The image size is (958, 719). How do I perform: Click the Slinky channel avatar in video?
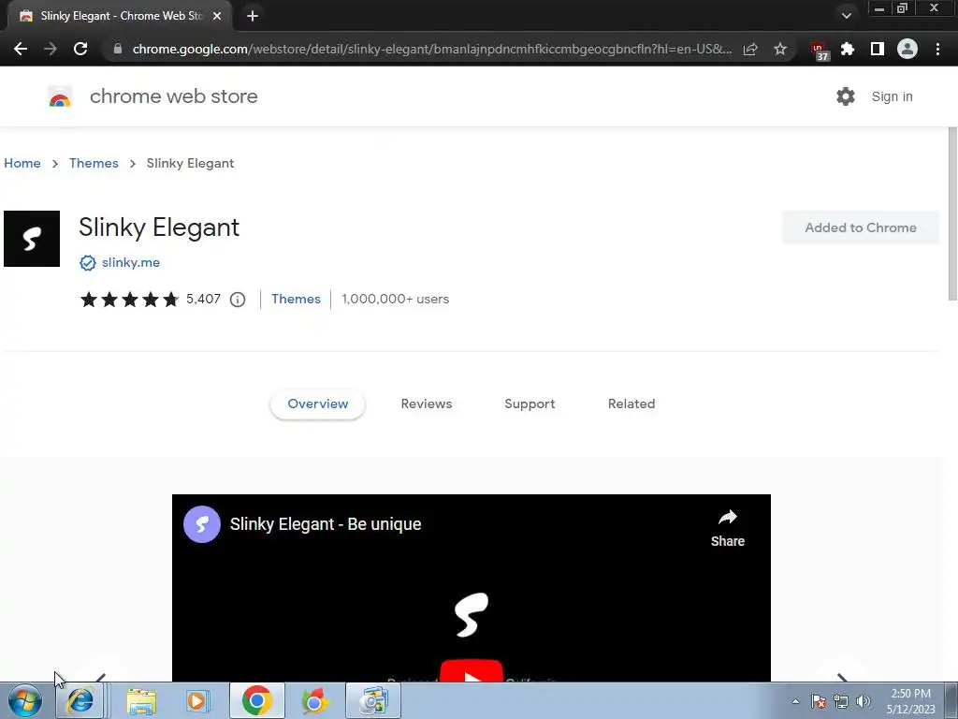pyautogui.click(x=202, y=524)
